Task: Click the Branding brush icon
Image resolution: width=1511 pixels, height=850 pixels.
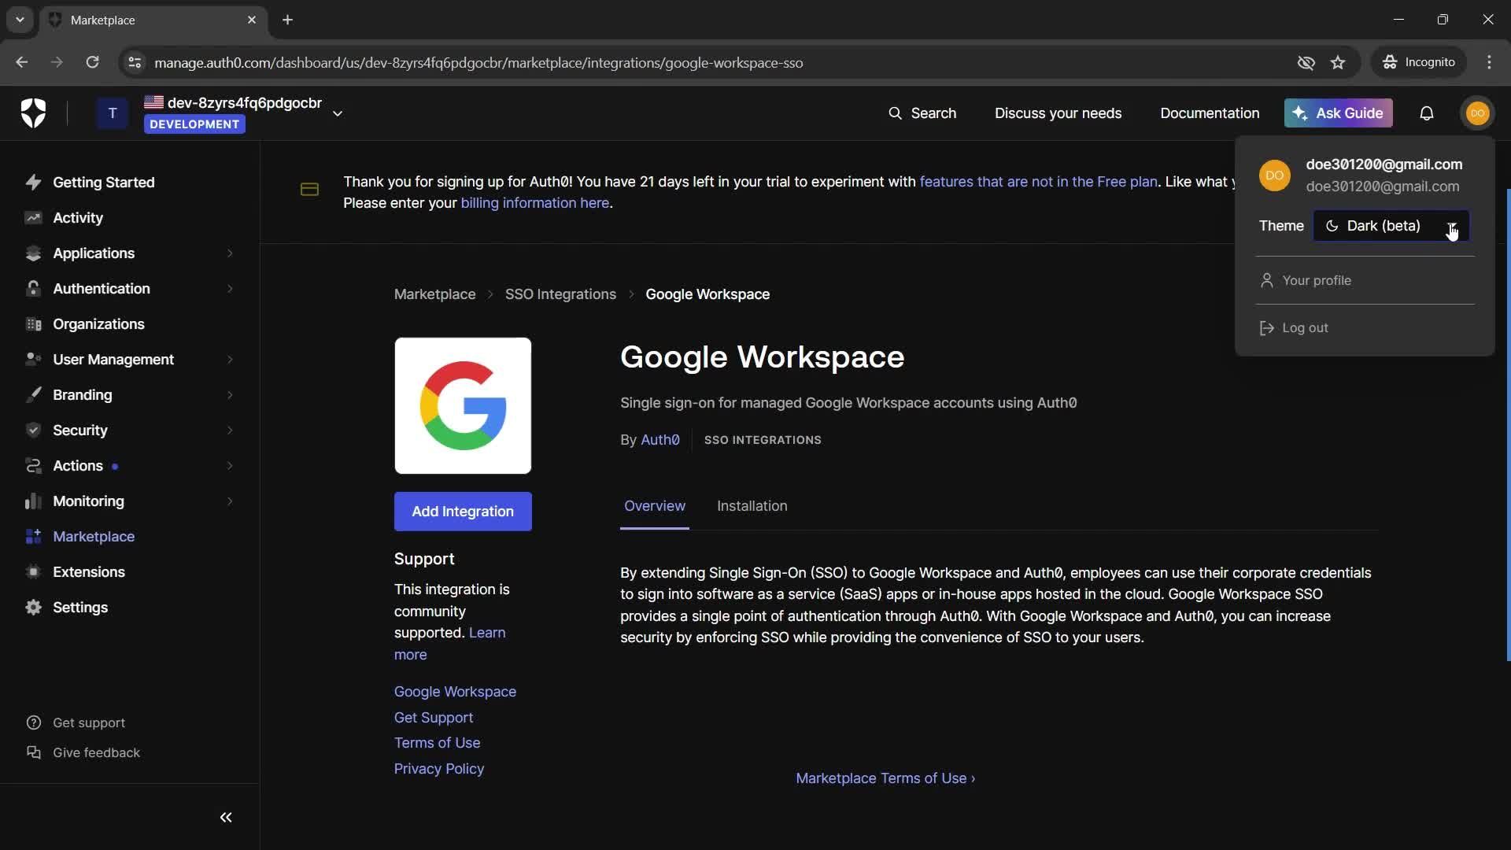Action: [x=33, y=395]
